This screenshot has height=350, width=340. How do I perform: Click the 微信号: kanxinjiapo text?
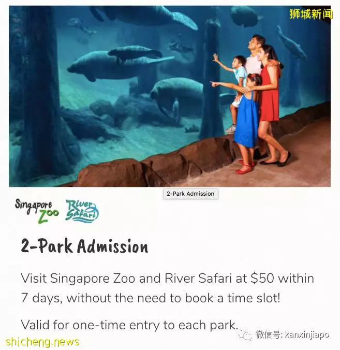[x=292, y=334]
